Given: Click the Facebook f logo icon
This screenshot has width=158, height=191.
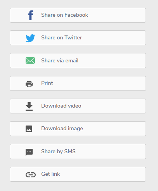Looking at the screenshot, I should 31,15.
